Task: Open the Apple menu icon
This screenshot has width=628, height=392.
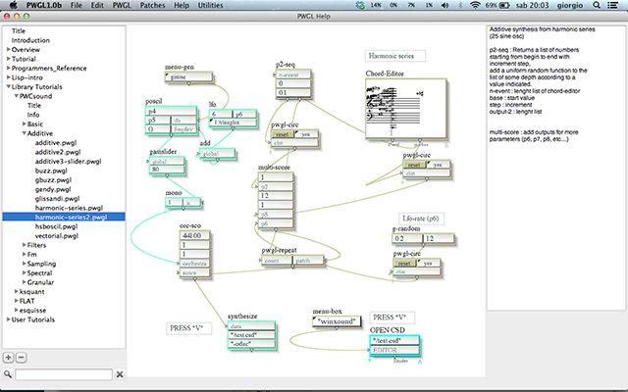Action: point(13,5)
